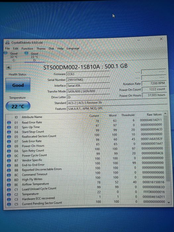The height and width of the screenshot is (232, 174).
Task: Click the Good health status button
Action: pos(18,85)
